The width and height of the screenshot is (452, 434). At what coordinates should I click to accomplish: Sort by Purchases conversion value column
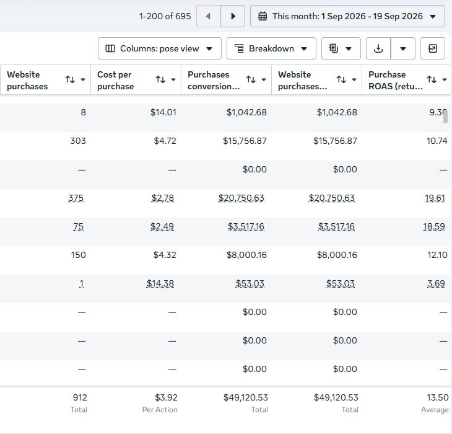pos(251,79)
